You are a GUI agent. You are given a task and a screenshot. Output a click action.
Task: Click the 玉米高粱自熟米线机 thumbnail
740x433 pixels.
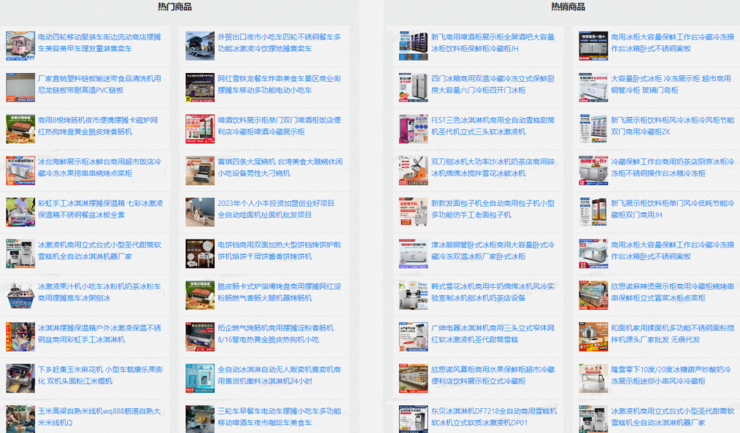click(x=20, y=418)
